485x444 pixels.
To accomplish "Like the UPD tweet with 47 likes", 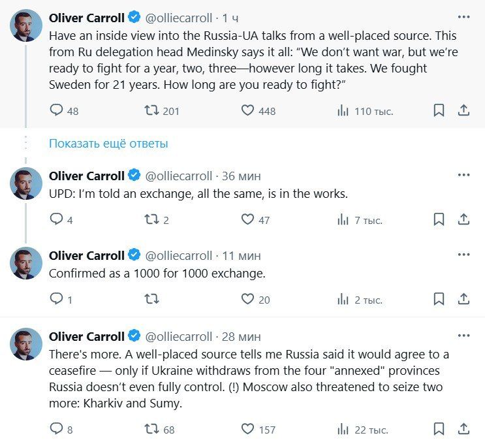I will coord(248,219).
